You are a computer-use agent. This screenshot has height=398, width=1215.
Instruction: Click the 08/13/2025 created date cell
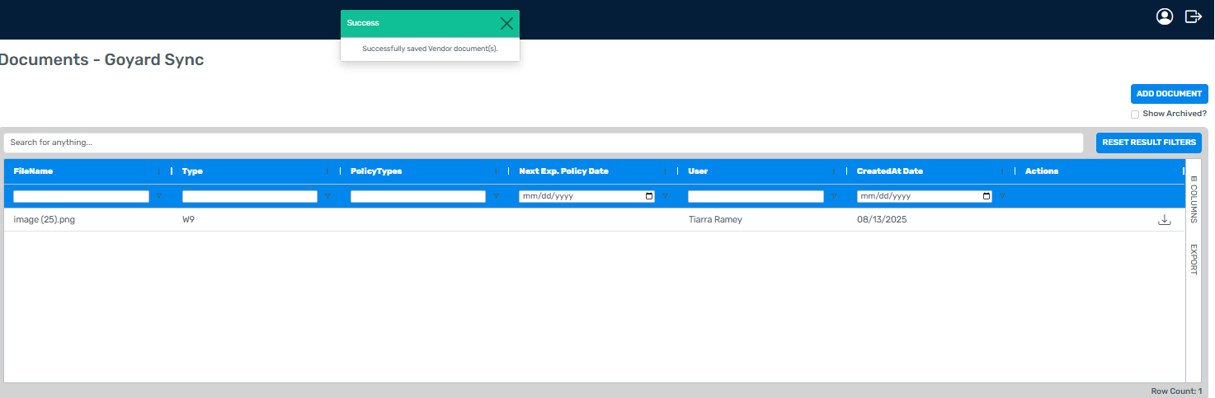click(880, 220)
